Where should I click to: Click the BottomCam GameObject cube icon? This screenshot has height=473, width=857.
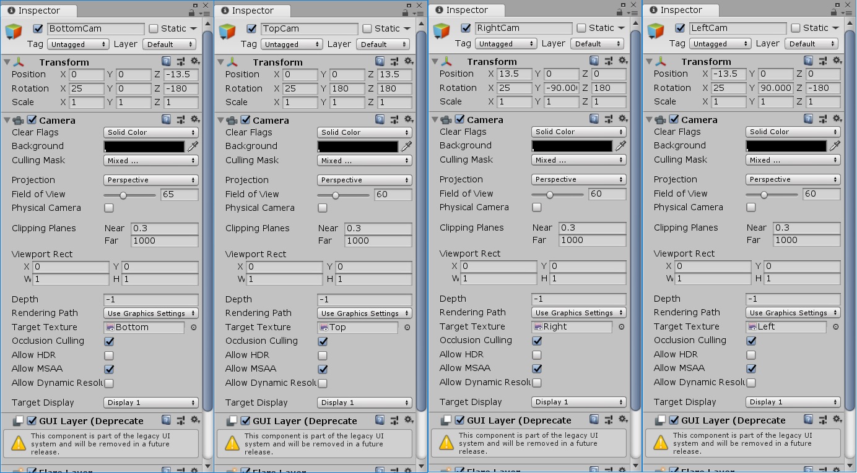coord(14,32)
